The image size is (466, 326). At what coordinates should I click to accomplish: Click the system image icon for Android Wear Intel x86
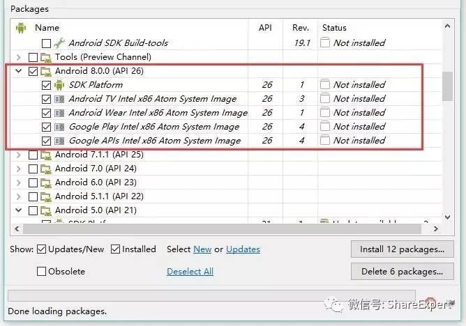pos(59,113)
